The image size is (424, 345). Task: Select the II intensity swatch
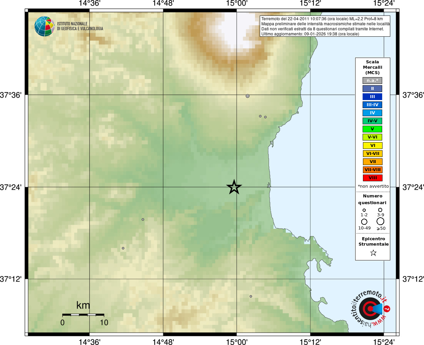click(x=372, y=89)
